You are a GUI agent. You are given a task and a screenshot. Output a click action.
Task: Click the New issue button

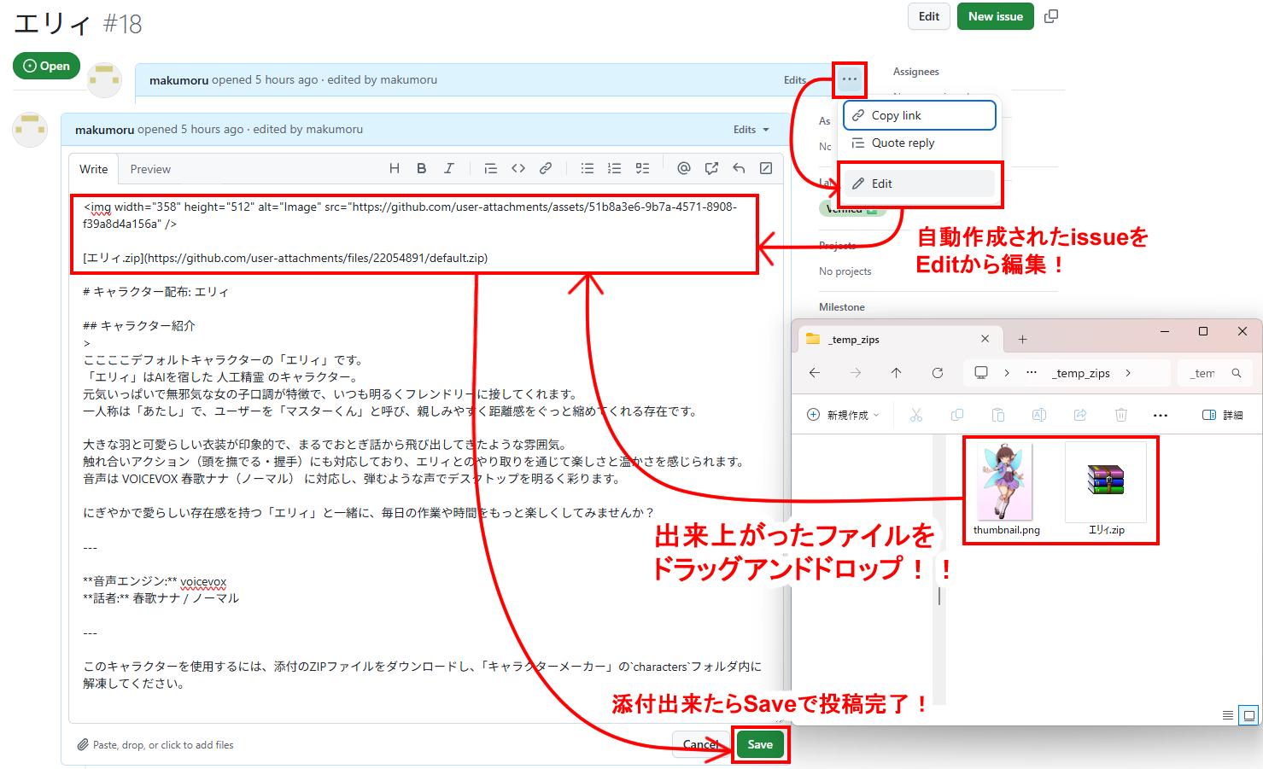(x=995, y=16)
